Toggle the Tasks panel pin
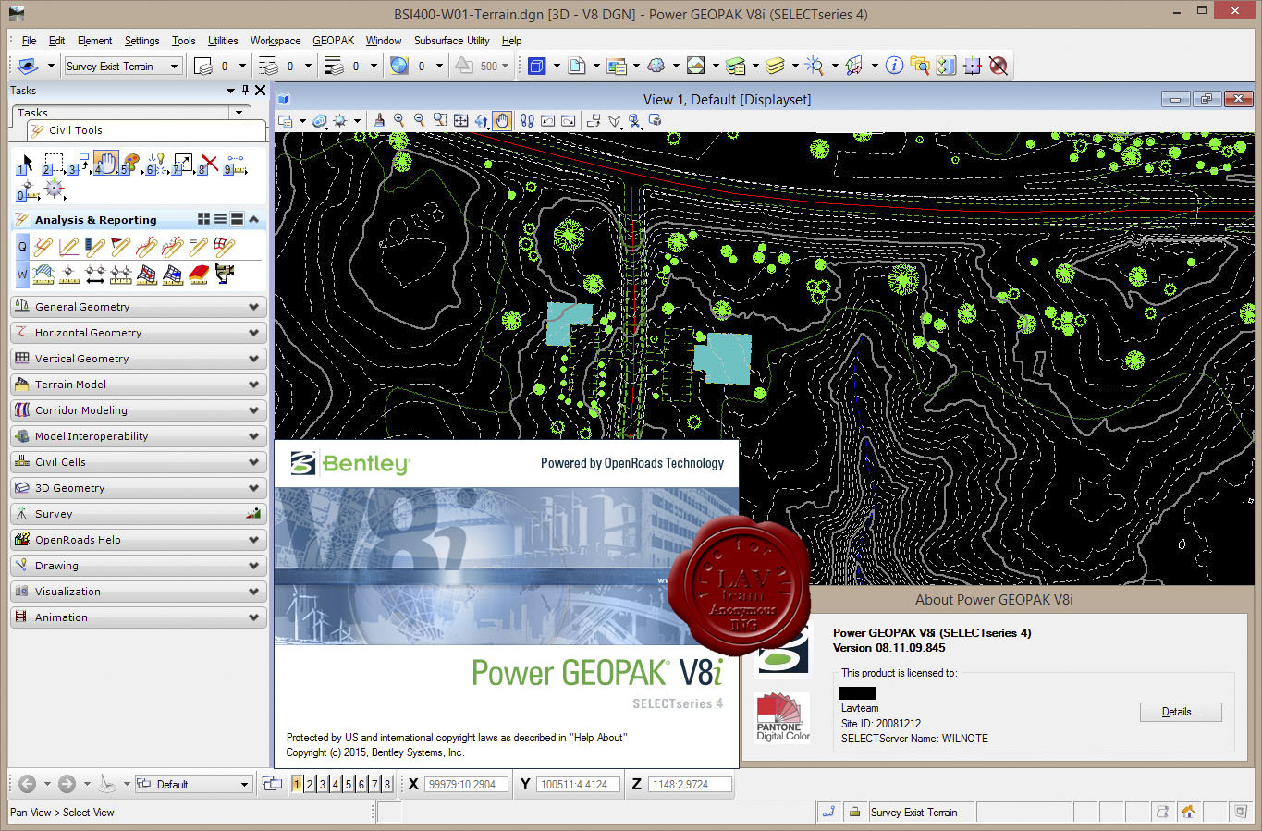 [x=245, y=90]
